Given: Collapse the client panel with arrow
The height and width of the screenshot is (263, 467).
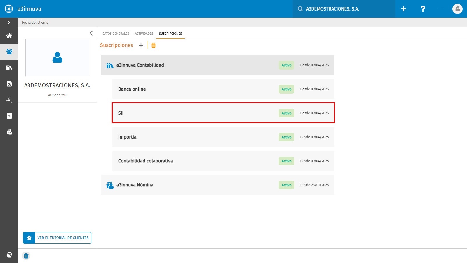Looking at the screenshot, I should [x=91, y=33].
